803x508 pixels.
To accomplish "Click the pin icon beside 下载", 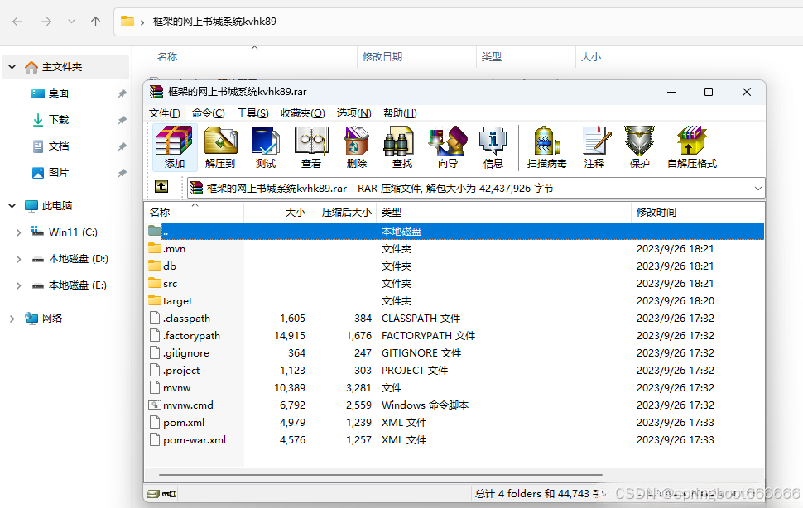I will (122, 120).
